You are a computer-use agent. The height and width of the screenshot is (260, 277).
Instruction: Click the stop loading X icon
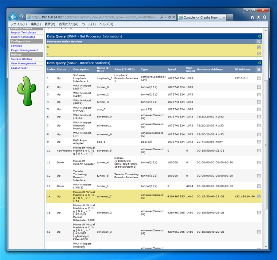pyautogui.click(x=173, y=17)
